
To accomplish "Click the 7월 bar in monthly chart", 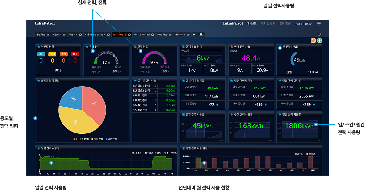I will tap(259, 162).
